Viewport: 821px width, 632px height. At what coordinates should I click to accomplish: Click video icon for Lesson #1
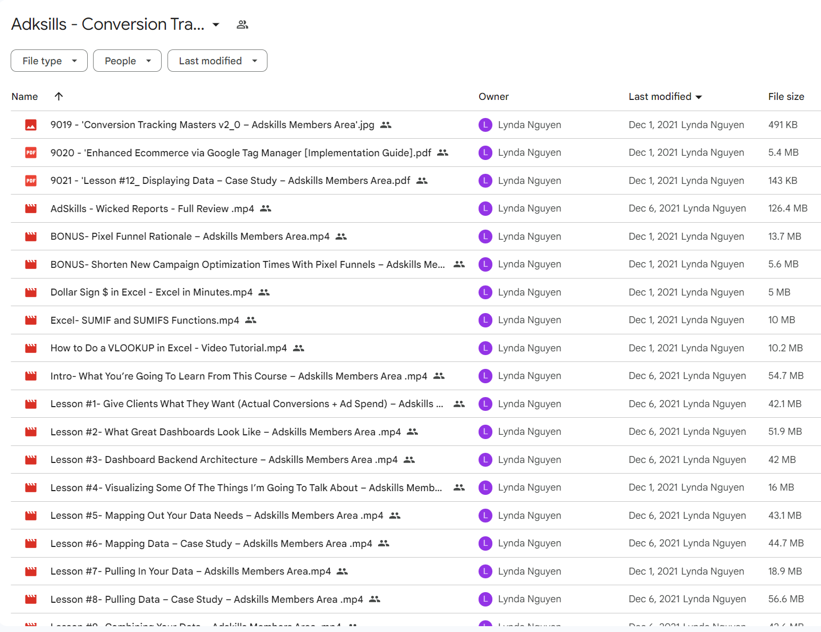(31, 404)
